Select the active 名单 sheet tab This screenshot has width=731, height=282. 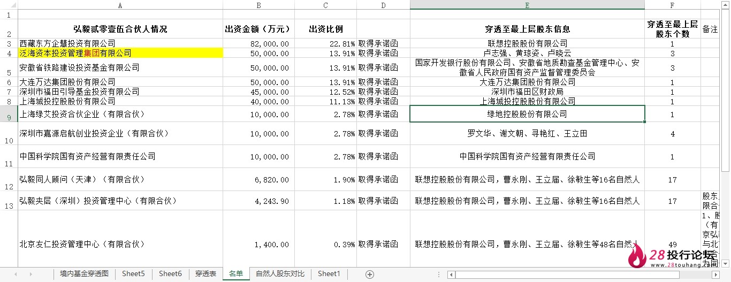coord(235,273)
